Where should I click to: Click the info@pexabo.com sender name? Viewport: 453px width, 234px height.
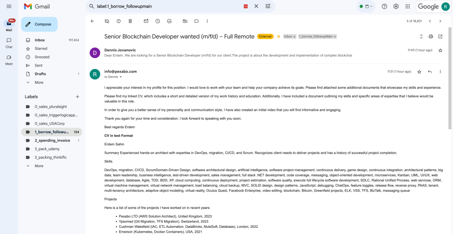click(120, 71)
